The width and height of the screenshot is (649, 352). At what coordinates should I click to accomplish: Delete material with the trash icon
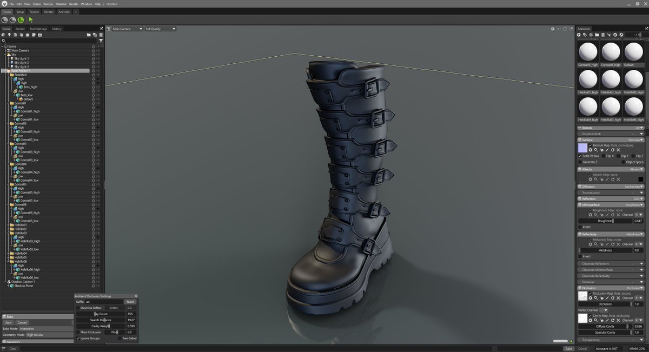coord(603,35)
